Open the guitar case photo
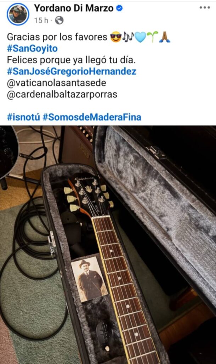This screenshot has width=216, height=364. pos(108,245)
